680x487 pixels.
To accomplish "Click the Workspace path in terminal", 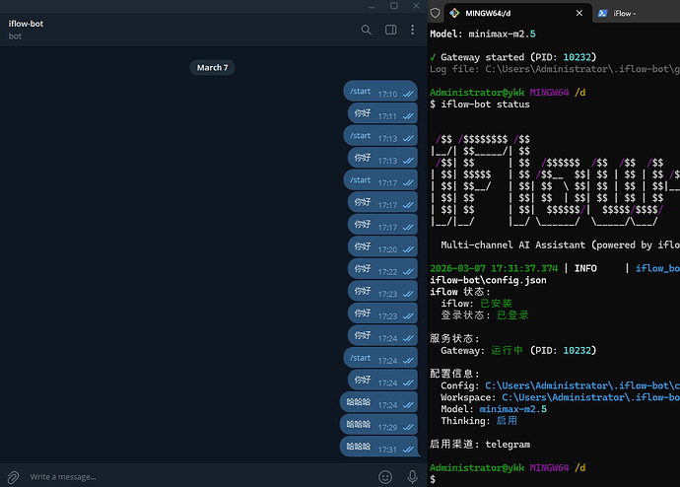I will coord(590,397).
